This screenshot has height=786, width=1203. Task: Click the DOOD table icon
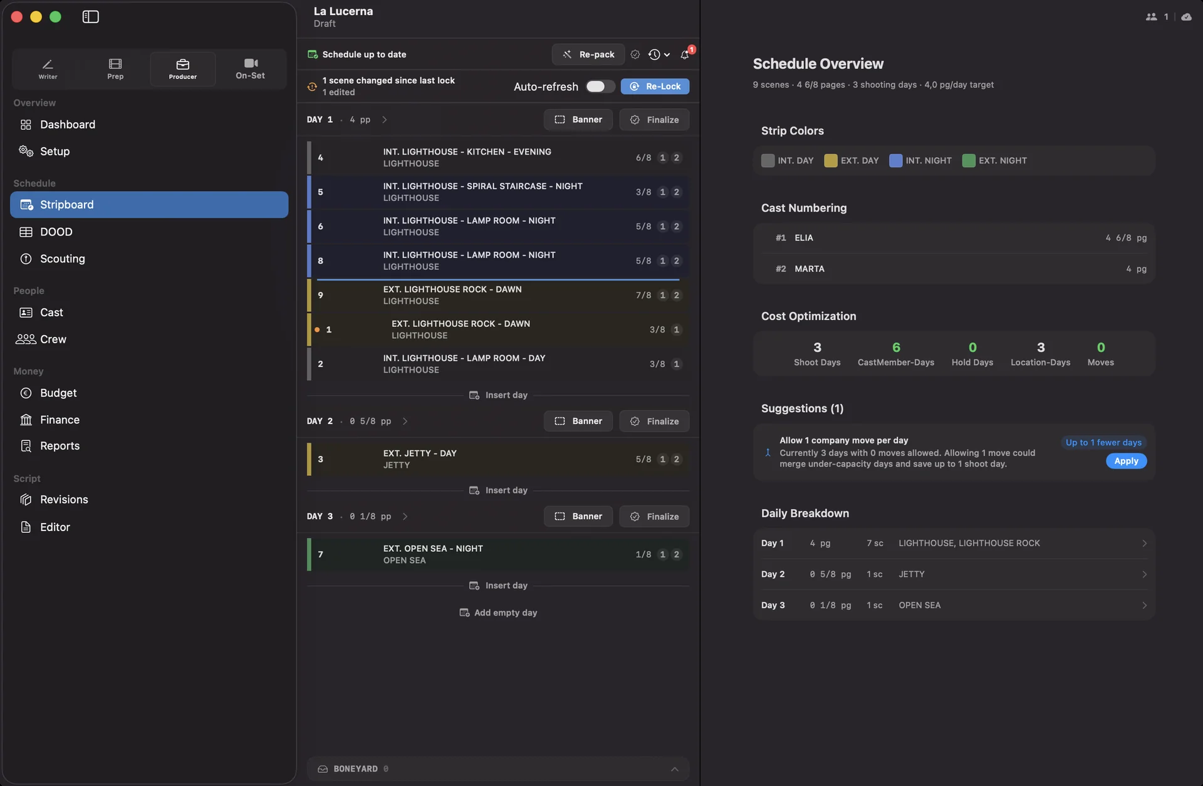pyautogui.click(x=26, y=232)
